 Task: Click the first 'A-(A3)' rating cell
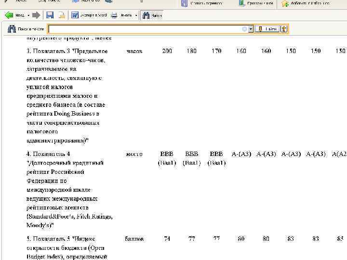click(x=241, y=154)
